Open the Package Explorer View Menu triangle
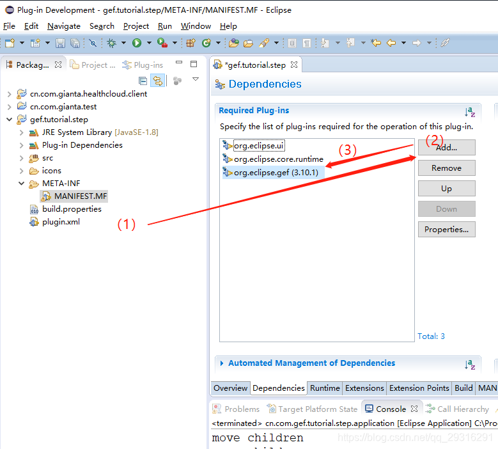The image size is (498, 449). 196,79
